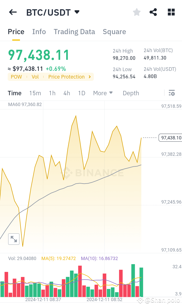
Task: Click the Shan polo watermark icon
Action: [141, 300]
